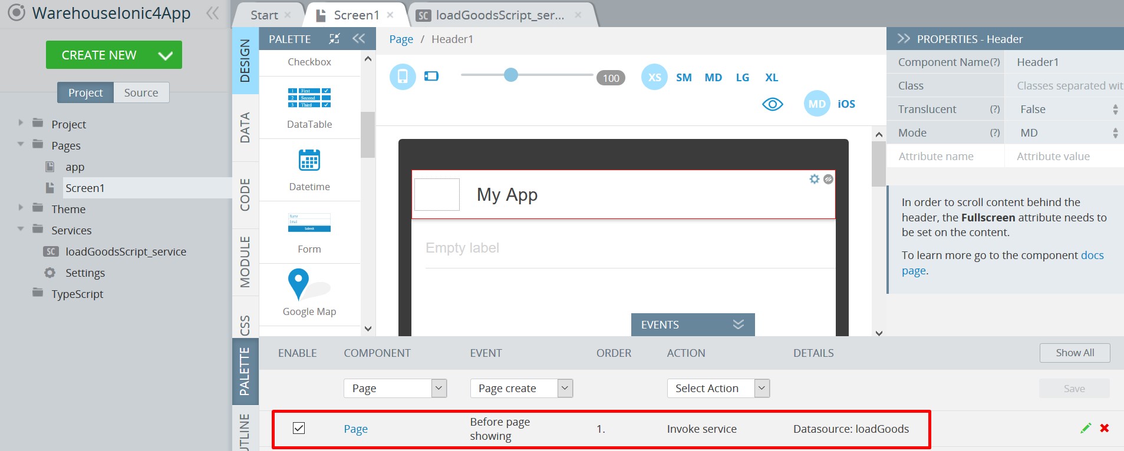Image resolution: width=1124 pixels, height=451 pixels.
Task: Close the Screen1 tab
Action: click(390, 15)
